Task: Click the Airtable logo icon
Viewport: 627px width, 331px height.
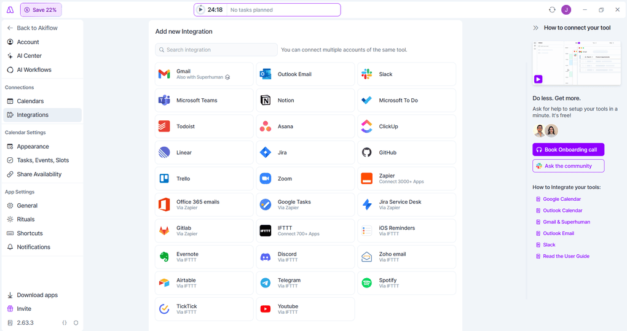Action: (164, 283)
